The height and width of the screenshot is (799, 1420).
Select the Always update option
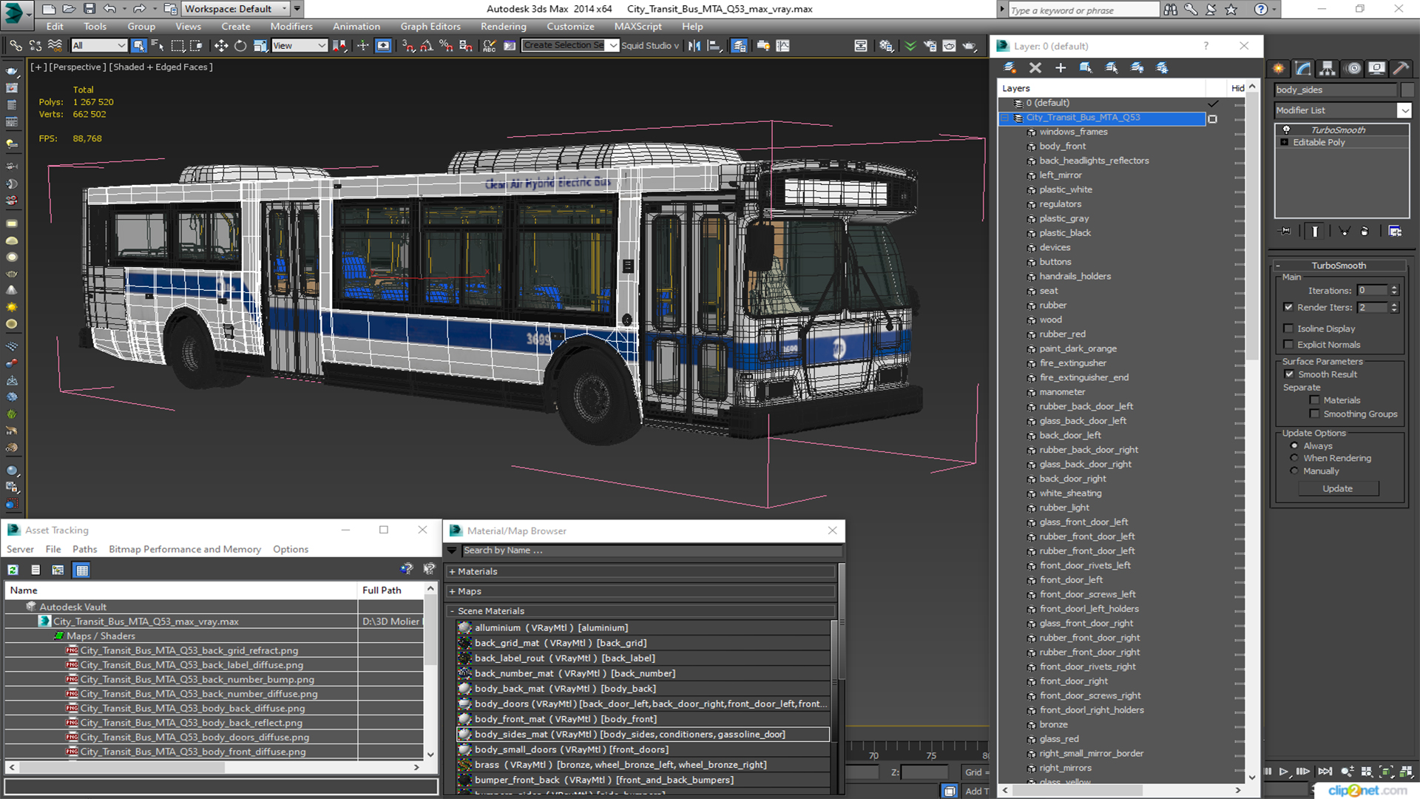1294,445
